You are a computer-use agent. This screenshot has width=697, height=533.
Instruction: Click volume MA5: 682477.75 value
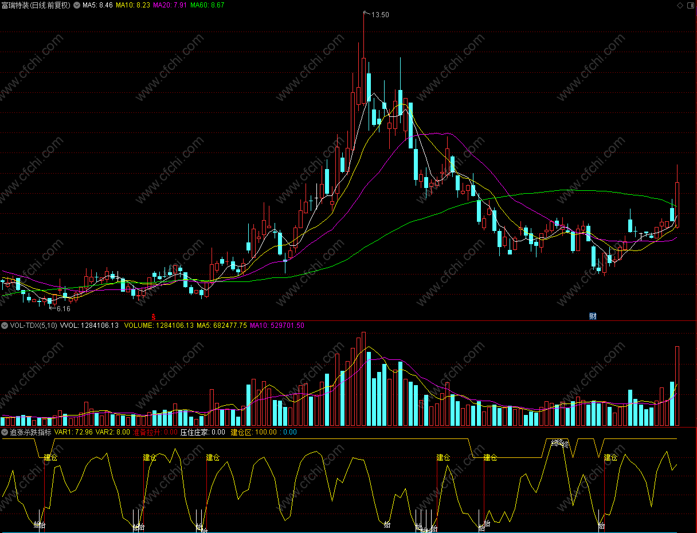222,326
